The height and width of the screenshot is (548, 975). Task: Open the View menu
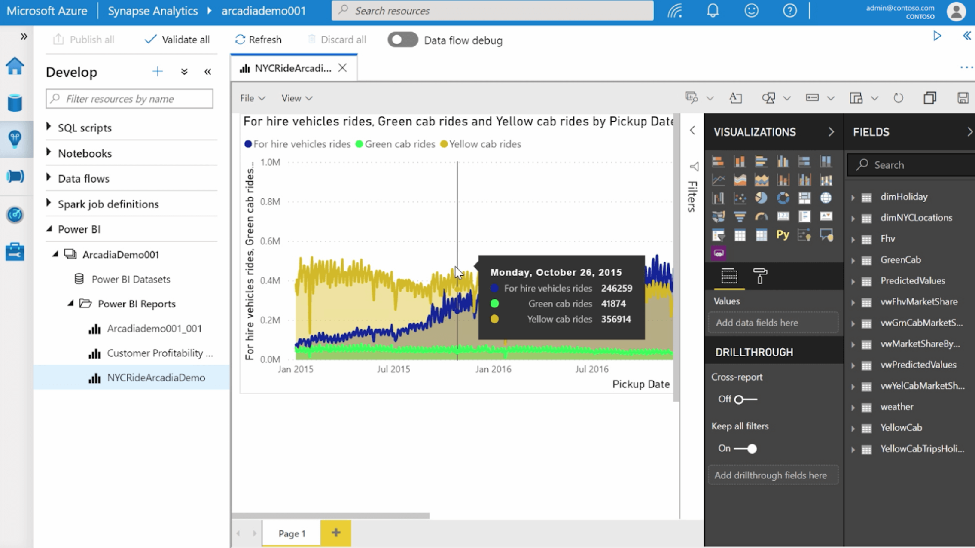296,98
